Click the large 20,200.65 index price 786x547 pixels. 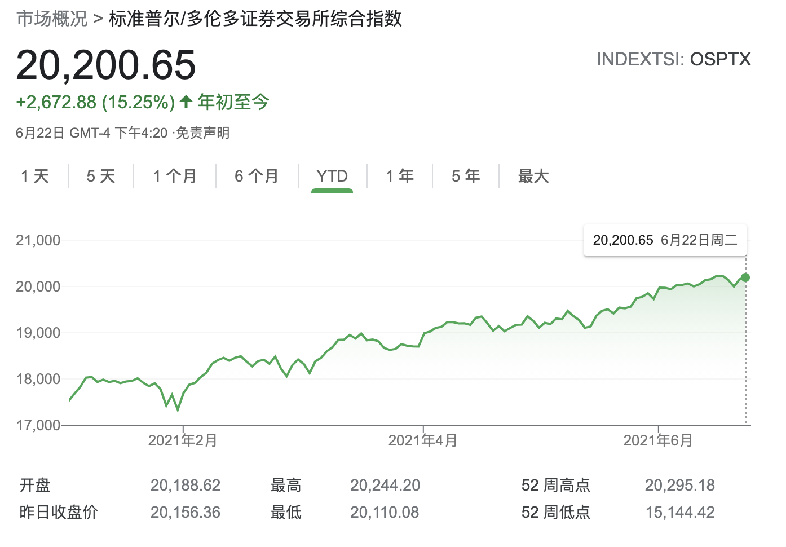point(106,65)
